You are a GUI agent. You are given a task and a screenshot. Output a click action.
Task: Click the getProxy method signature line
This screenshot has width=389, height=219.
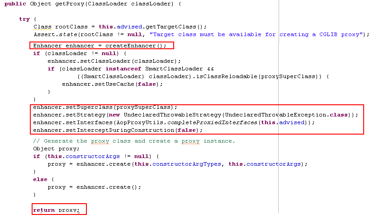click(93, 4)
